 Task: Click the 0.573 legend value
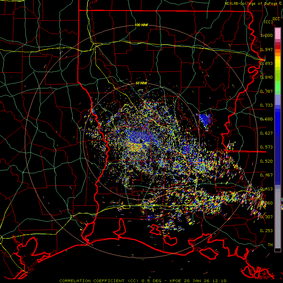coord(266,147)
